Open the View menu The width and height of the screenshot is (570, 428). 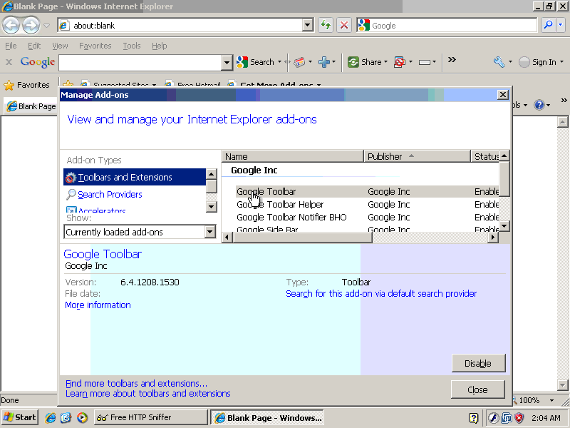60,46
